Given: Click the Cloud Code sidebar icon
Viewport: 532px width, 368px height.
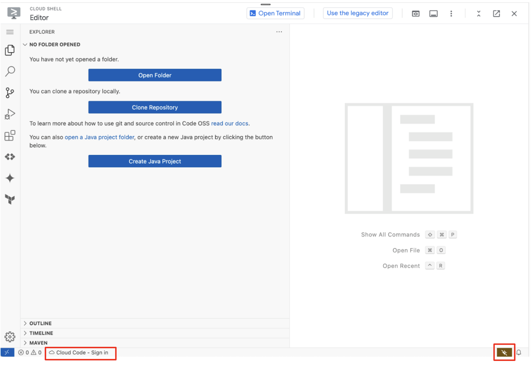Looking at the screenshot, I should (x=10, y=157).
